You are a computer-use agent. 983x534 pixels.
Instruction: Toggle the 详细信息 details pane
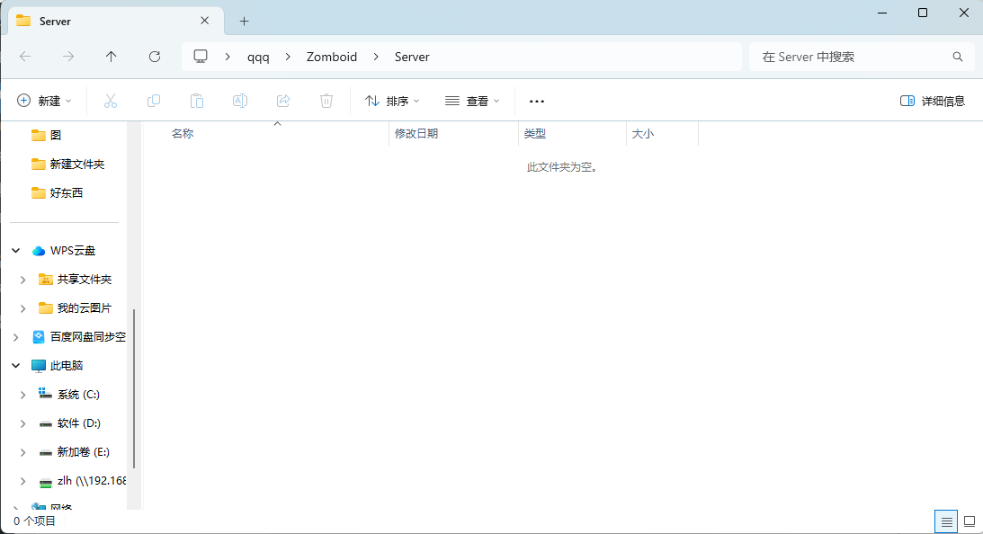[x=933, y=101]
